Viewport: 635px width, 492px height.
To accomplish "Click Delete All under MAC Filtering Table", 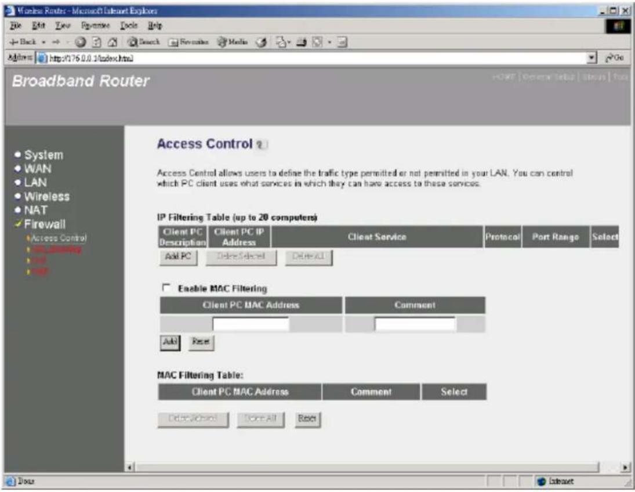I will click(x=260, y=419).
